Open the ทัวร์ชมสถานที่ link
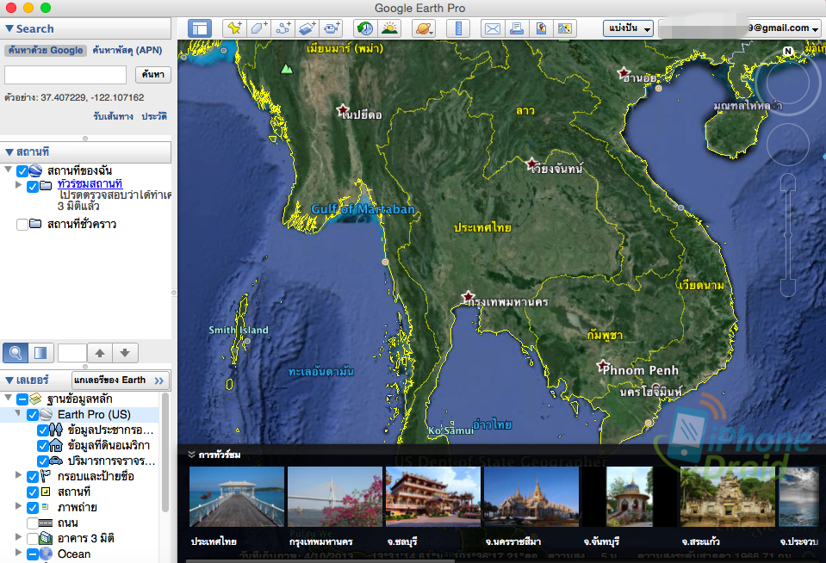 tap(90, 184)
